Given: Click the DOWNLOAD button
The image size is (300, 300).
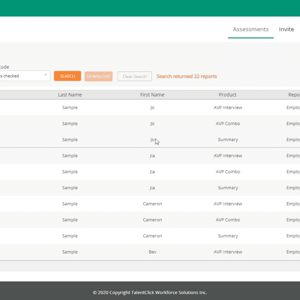Looking at the screenshot, I should tap(98, 76).
